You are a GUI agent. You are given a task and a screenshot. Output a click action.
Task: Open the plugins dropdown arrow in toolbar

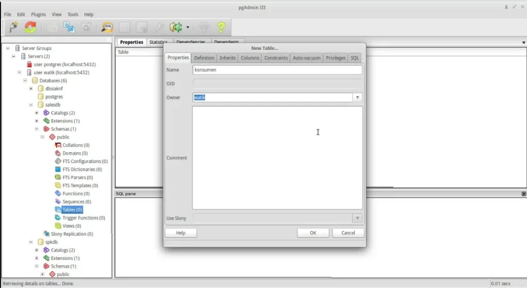coord(187,27)
